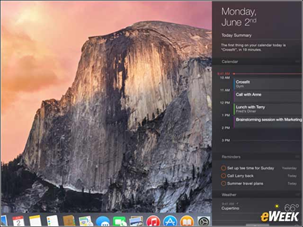The height and width of the screenshot is (227, 303).
Task: Click the 66° temperature reading
Action: [x=292, y=208]
